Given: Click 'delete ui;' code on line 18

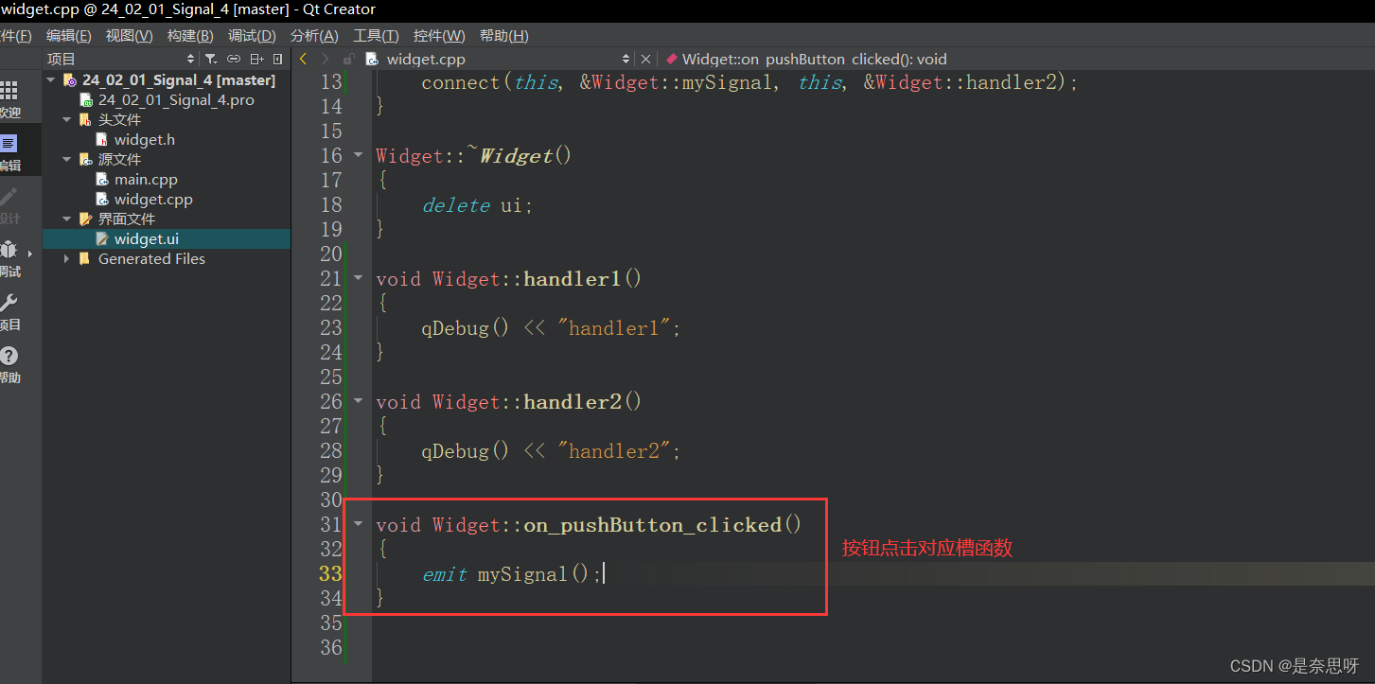Looking at the screenshot, I should 478,205.
